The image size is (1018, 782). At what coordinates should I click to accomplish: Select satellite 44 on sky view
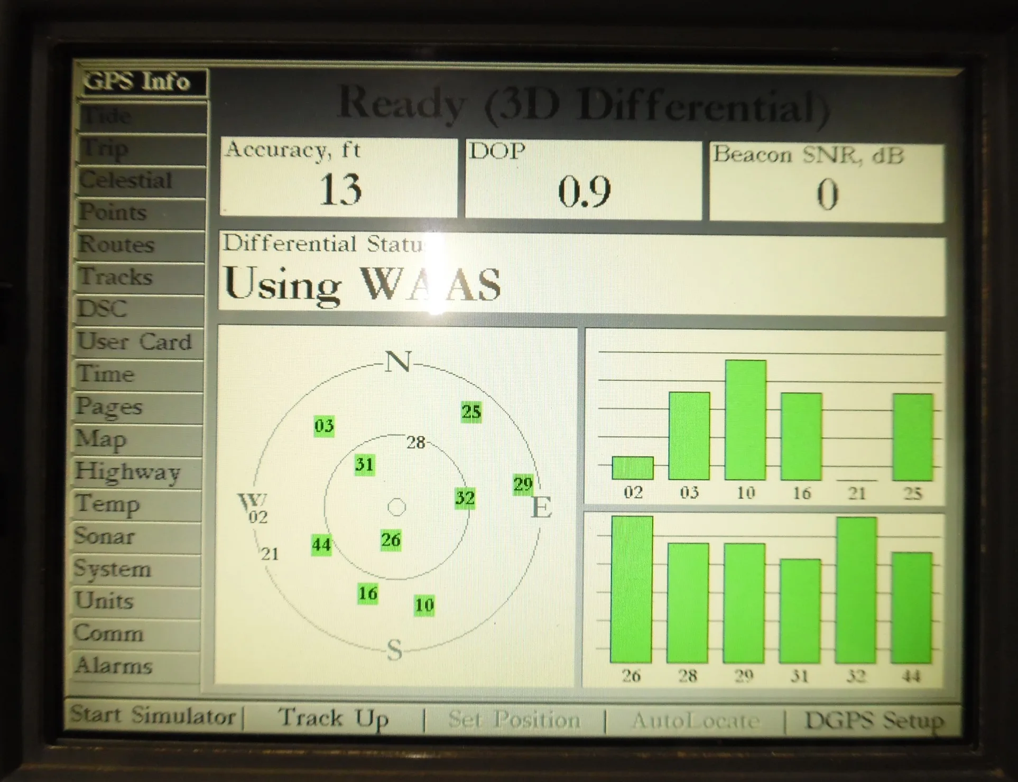coord(321,545)
